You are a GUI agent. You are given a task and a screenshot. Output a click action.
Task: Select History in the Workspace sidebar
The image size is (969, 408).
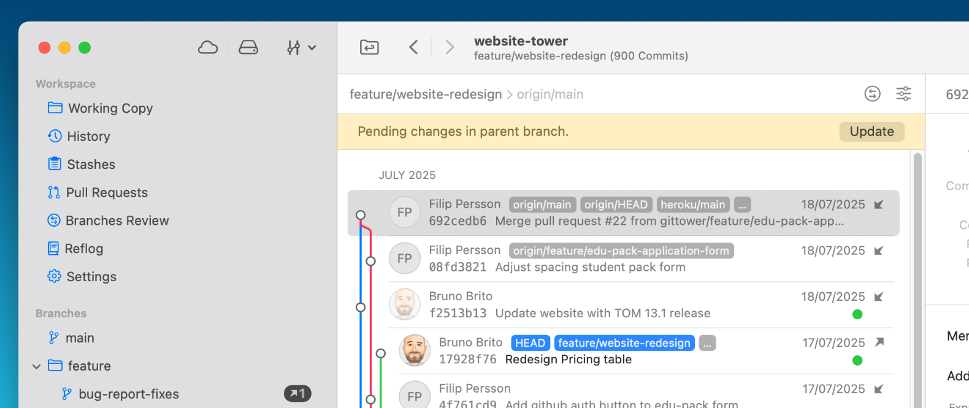pyautogui.click(x=88, y=137)
